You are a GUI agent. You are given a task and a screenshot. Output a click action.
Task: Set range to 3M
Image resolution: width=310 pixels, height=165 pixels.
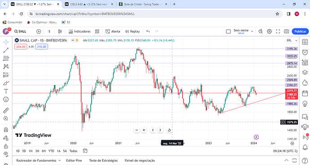click(x=37, y=151)
